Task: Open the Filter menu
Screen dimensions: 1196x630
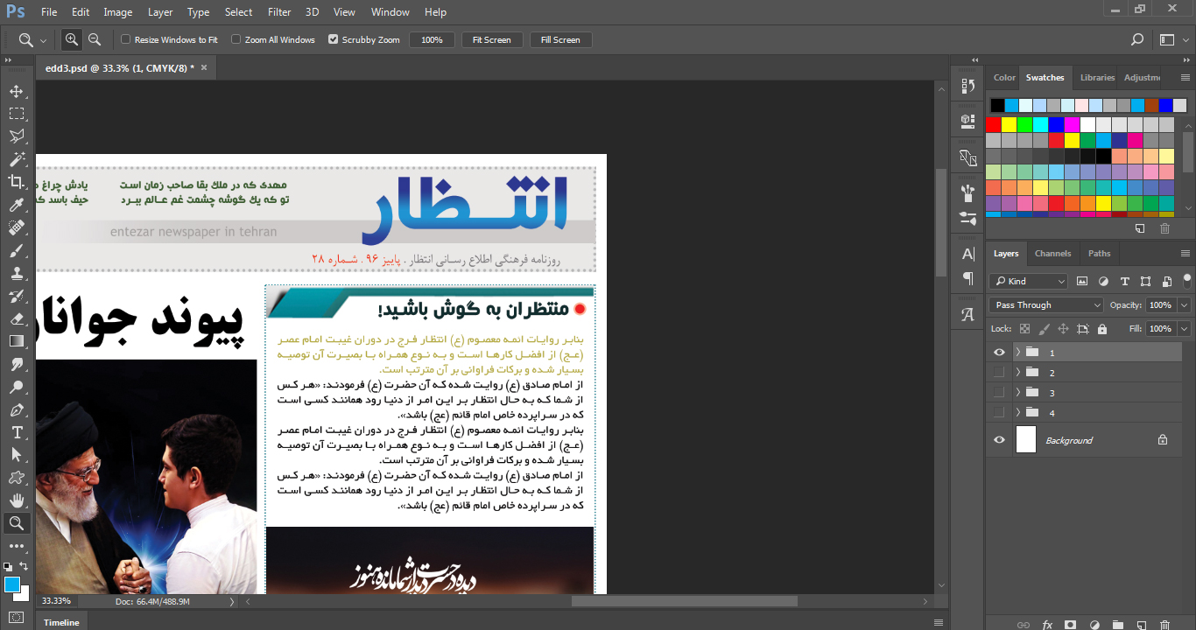Action: (279, 12)
